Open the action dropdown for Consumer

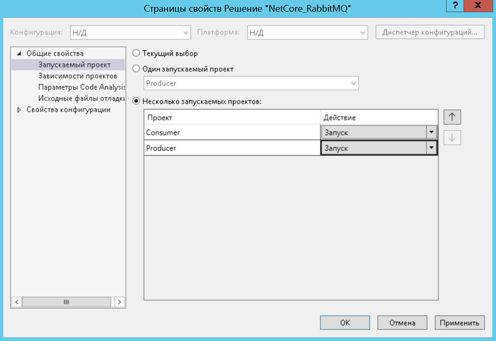click(x=432, y=133)
